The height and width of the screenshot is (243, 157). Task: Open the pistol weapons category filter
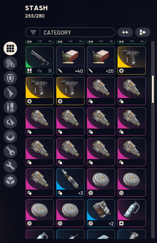[10, 92]
